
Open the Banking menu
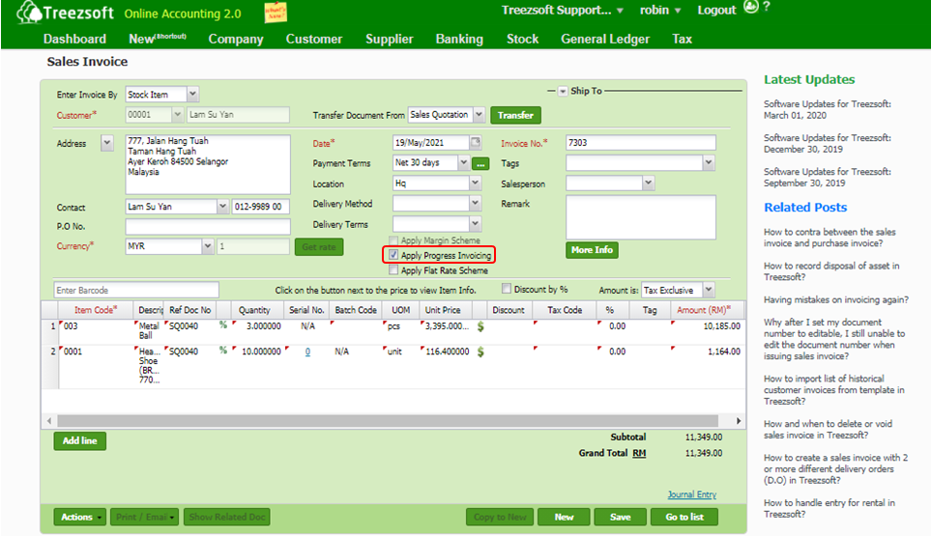(x=459, y=40)
